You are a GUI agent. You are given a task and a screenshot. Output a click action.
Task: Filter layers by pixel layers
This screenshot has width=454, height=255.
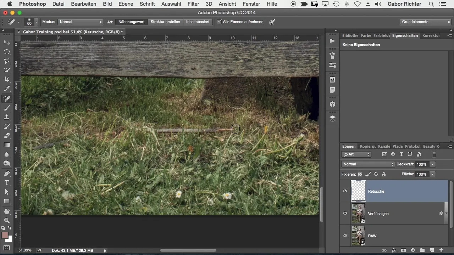(384, 154)
